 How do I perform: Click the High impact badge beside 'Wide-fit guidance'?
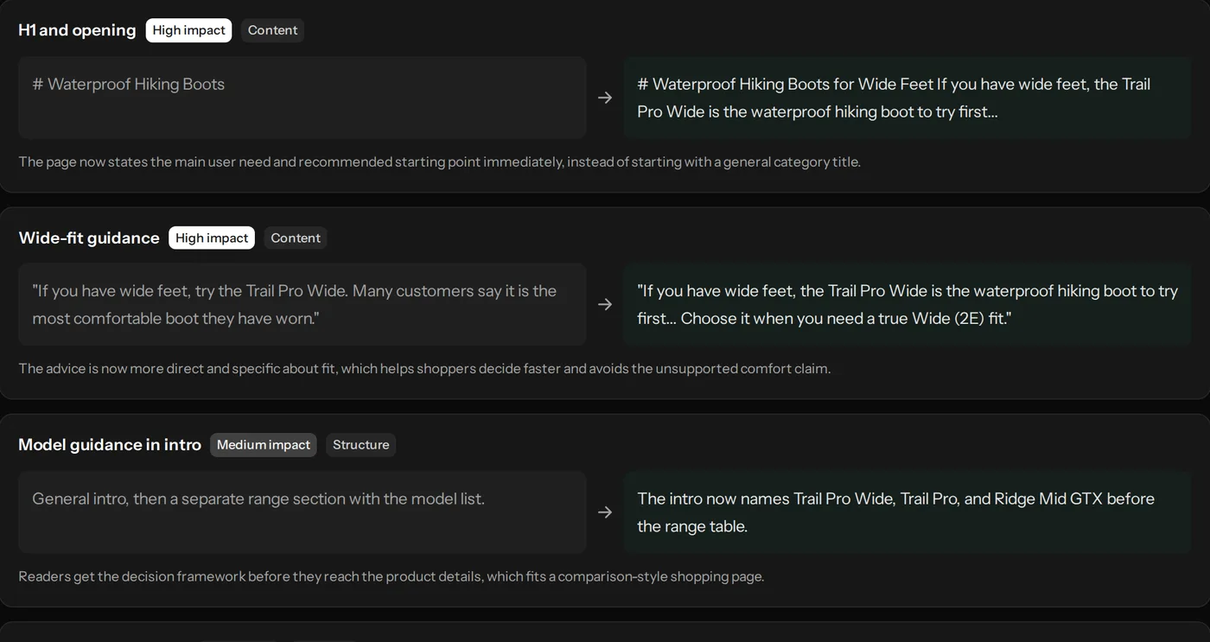tap(212, 238)
